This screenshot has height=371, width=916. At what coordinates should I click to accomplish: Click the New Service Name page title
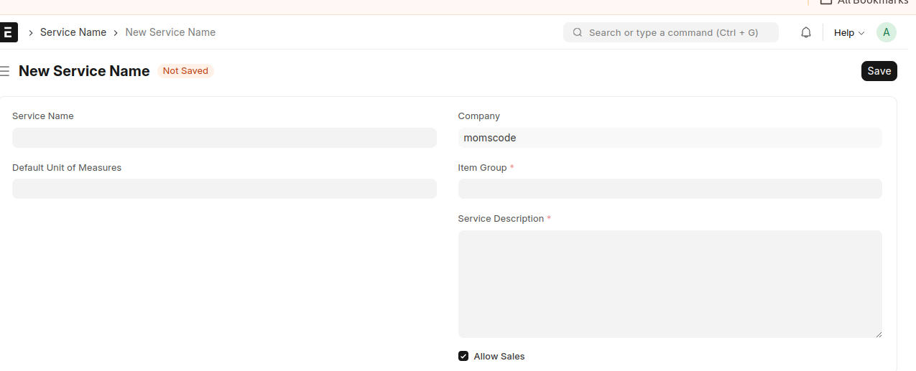click(x=84, y=71)
